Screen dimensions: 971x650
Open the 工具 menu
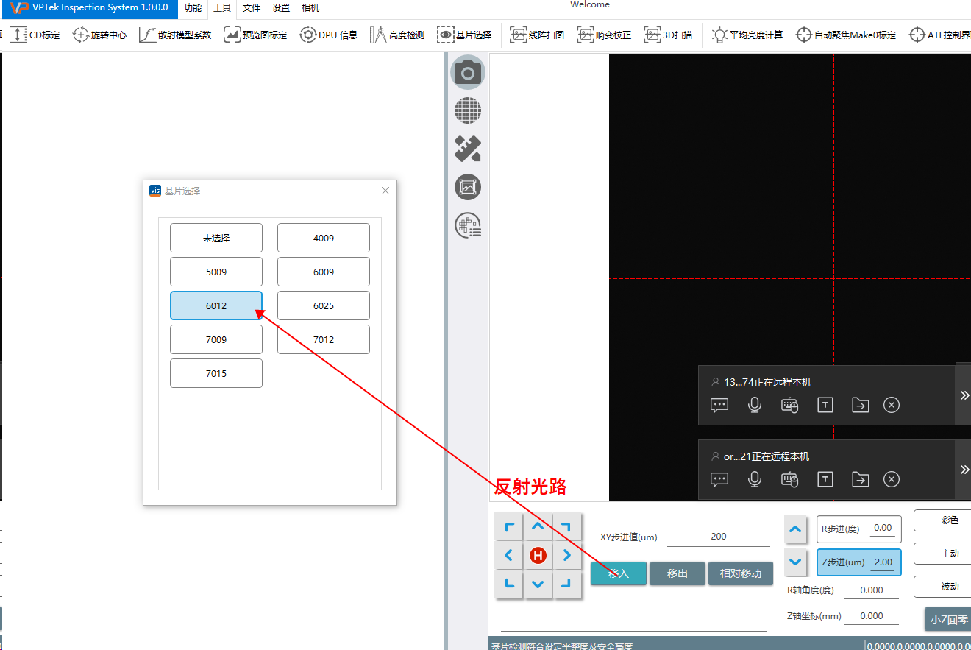[x=222, y=8]
